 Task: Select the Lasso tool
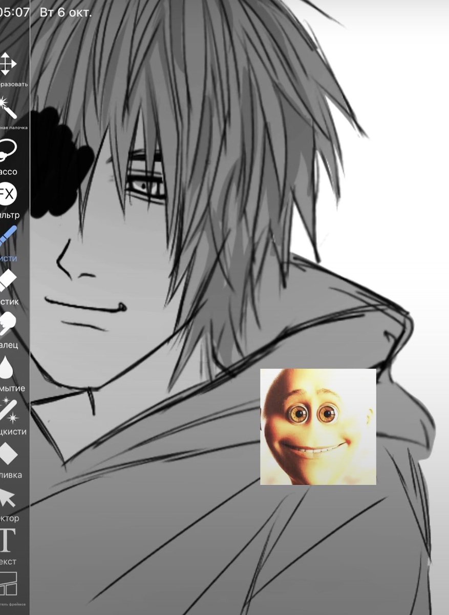[8, 150]
